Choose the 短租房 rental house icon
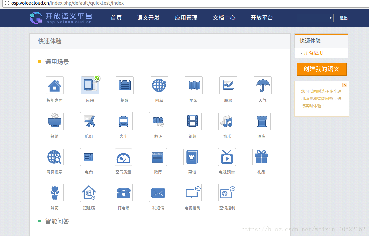The height and width of the screenshot is (236, 369). point(89,193)
